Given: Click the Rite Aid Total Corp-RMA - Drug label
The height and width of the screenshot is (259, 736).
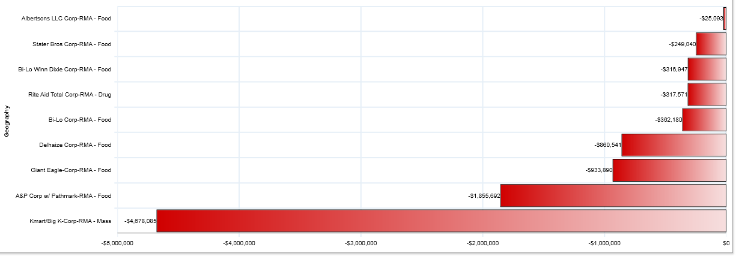Looking at the screenshot, I should point(70,95).
